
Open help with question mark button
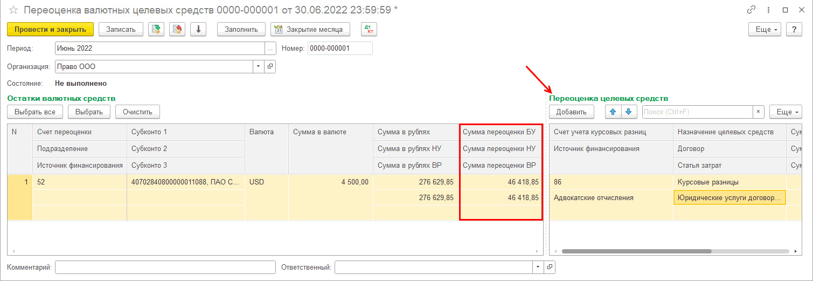point(794,29)
